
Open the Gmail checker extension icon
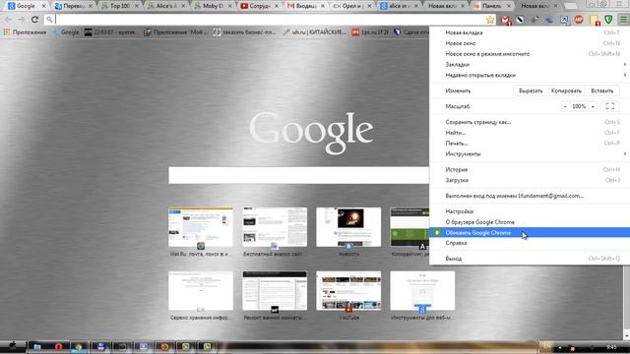pos(506,20)
